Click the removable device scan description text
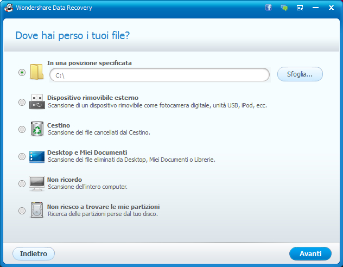Viewport: 343px width, 267px height. [157, 105]
